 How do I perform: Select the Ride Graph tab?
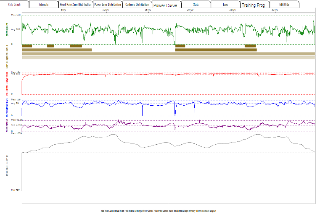(x=14, y=4)
